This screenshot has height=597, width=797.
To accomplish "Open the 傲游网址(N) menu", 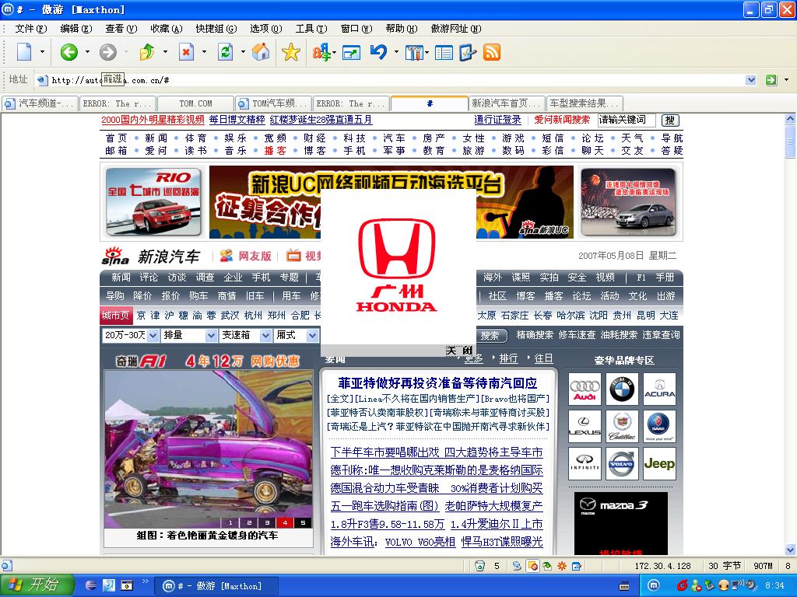I will [456, 29].
